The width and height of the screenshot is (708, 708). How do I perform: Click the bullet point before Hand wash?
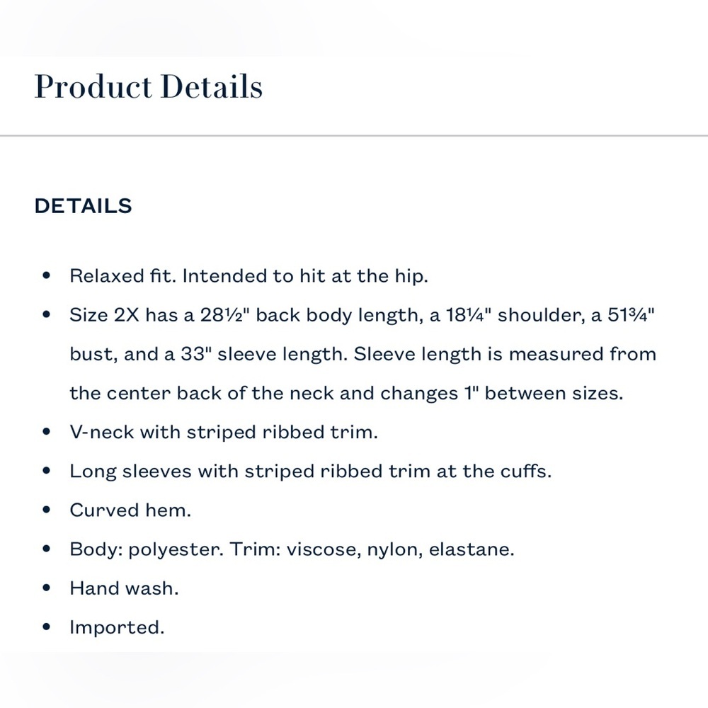(x=46, y=588)
